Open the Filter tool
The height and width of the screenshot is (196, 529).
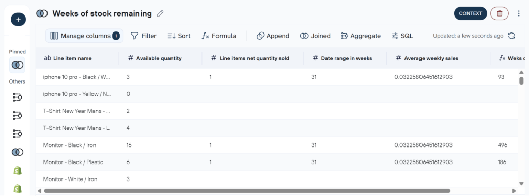[144, 36]
